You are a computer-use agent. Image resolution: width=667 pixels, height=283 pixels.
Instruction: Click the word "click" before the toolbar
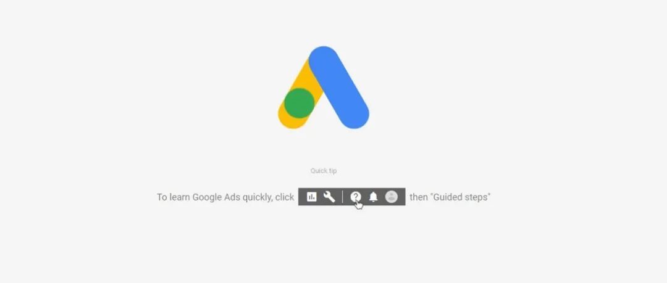[x=283, y=197]
